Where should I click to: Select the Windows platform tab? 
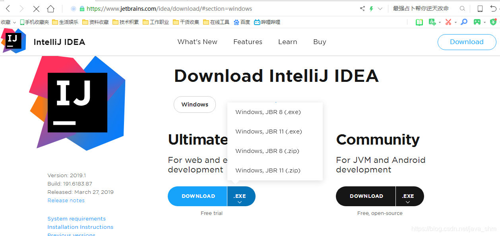[x=195, y=104]
